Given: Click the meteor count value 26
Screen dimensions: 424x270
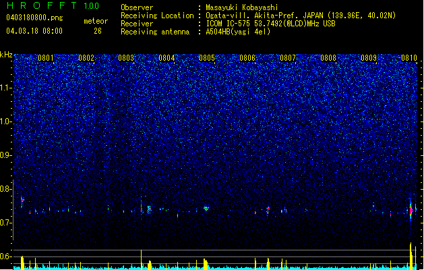Looking at the screenshot, I should pyautogui.click(x=98, y=31).
